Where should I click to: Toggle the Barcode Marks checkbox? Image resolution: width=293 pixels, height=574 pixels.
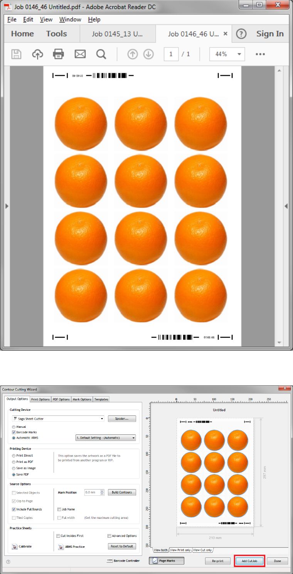(14, 432)
